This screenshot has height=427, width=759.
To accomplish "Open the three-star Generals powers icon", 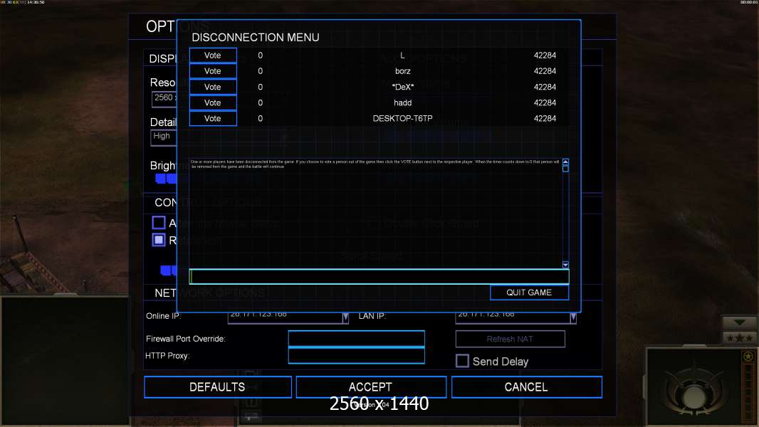I will click(x=740, y=337).
